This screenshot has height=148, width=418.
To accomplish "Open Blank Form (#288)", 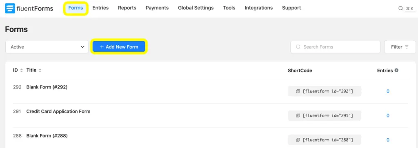I will (47, 136).
